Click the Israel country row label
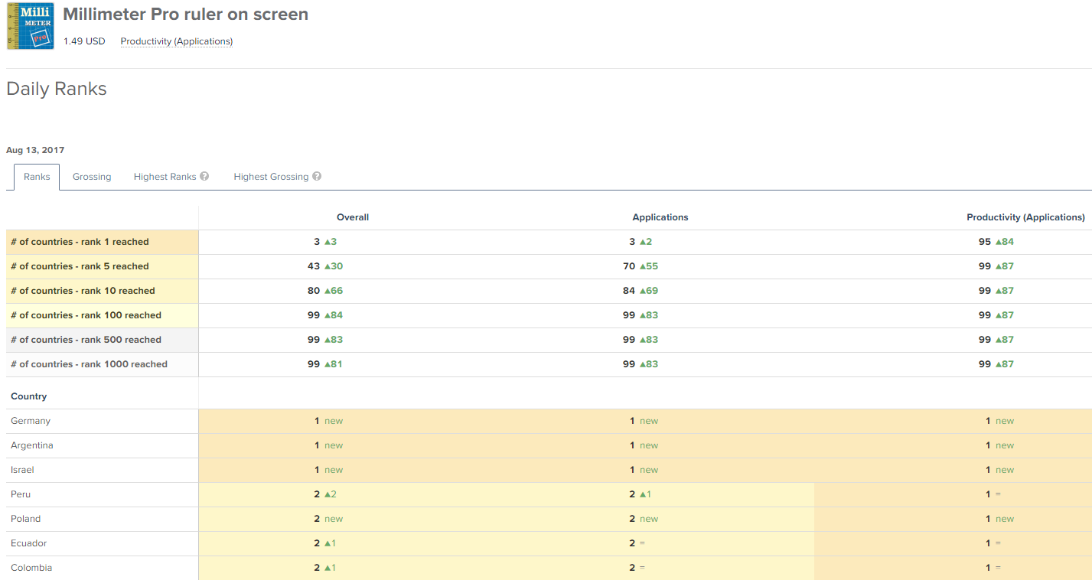 click(22, 470)
